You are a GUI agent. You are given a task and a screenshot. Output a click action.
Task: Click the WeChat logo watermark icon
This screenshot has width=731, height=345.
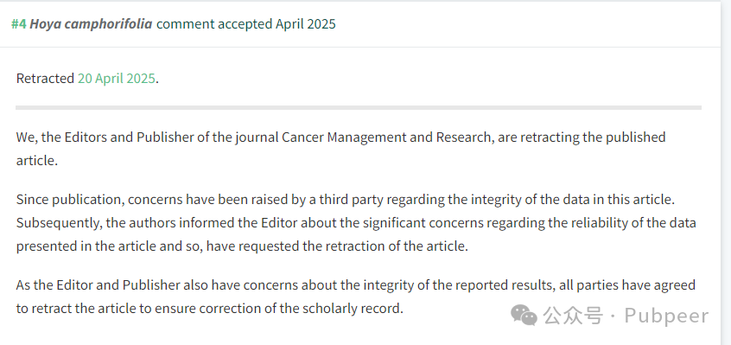click(x=524, y=316)
